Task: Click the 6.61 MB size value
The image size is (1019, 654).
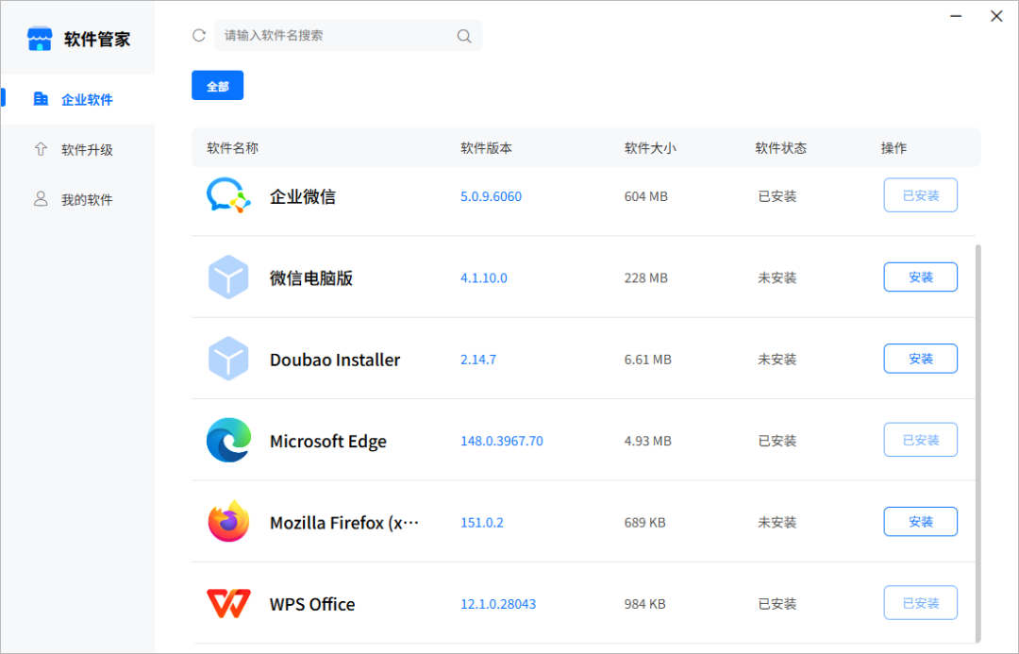Action: pos(647,360)
